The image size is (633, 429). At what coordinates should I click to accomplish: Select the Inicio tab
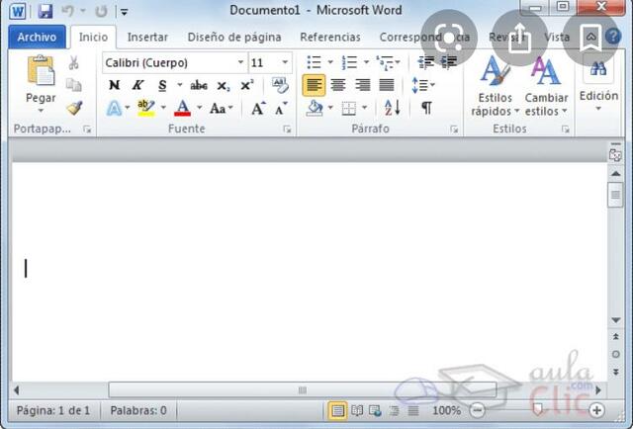pos(93,38)
